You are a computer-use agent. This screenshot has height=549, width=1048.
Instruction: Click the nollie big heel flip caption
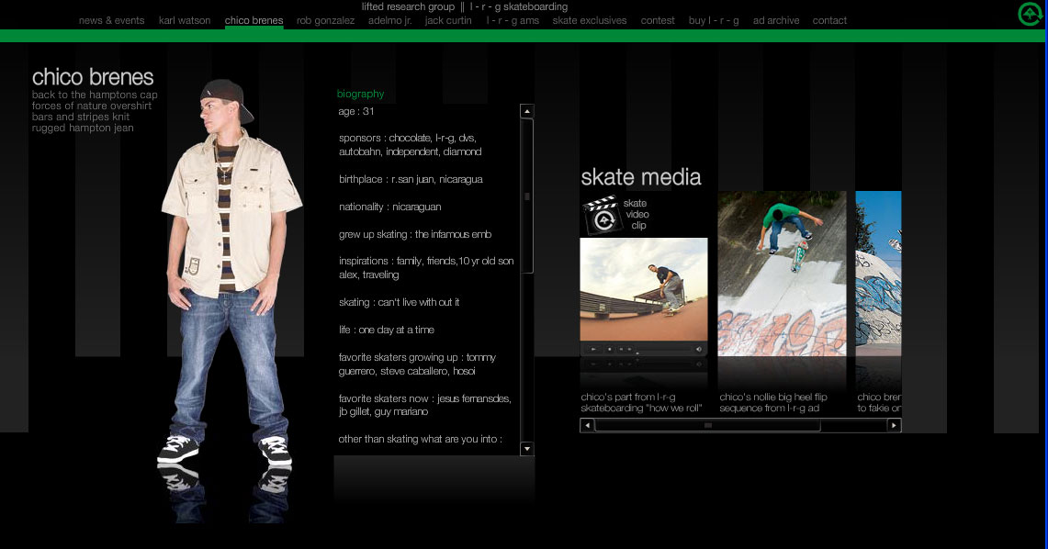click(772, 403)
